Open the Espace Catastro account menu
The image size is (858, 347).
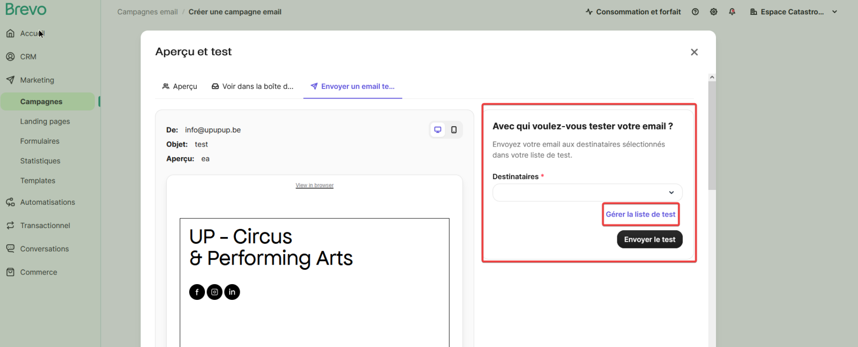(x=794, y=12)
